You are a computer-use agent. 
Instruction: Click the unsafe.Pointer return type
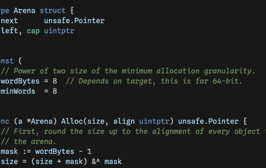[x=208, y=122]
